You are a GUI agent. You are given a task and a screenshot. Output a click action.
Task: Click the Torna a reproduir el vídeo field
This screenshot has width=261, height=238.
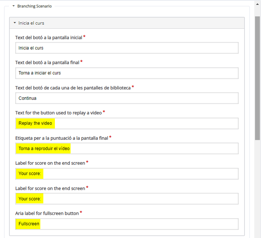click(127, 149)
